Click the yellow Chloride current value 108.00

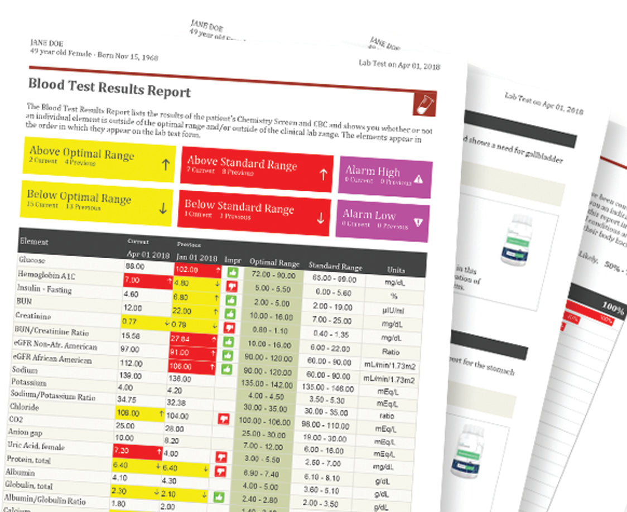(x=140, y=413)
